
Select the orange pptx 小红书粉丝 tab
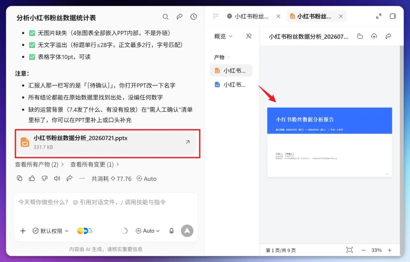[311, 16]
